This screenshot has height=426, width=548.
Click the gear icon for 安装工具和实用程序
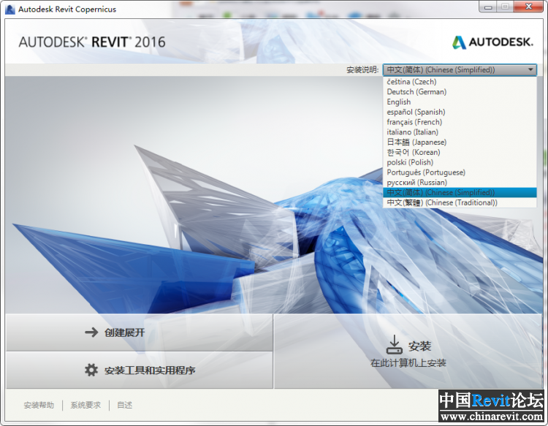tap(91, 370)
